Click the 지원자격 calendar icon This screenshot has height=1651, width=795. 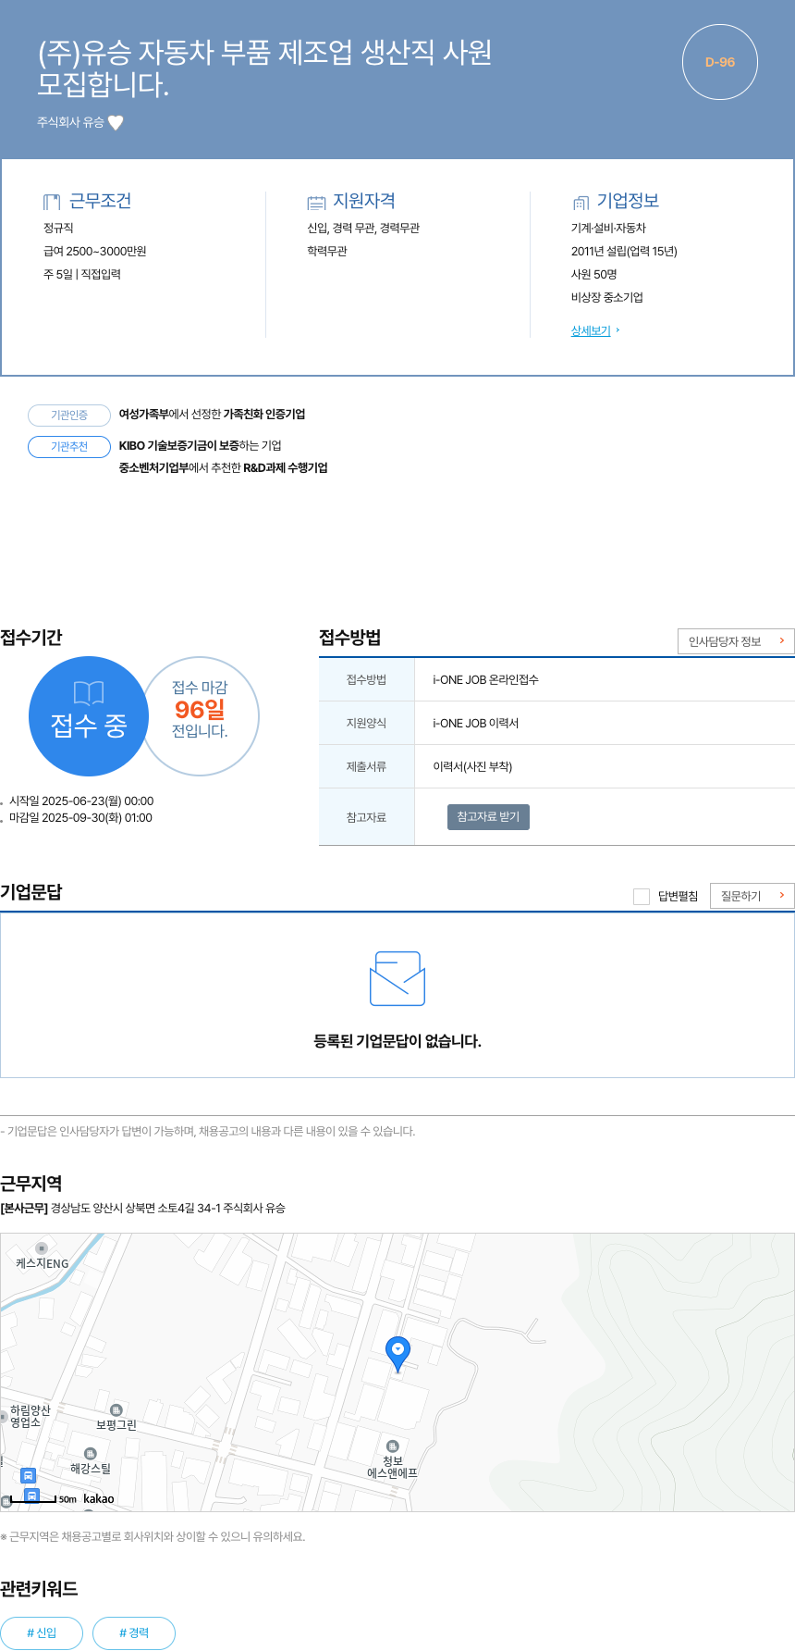coord(316,202)
